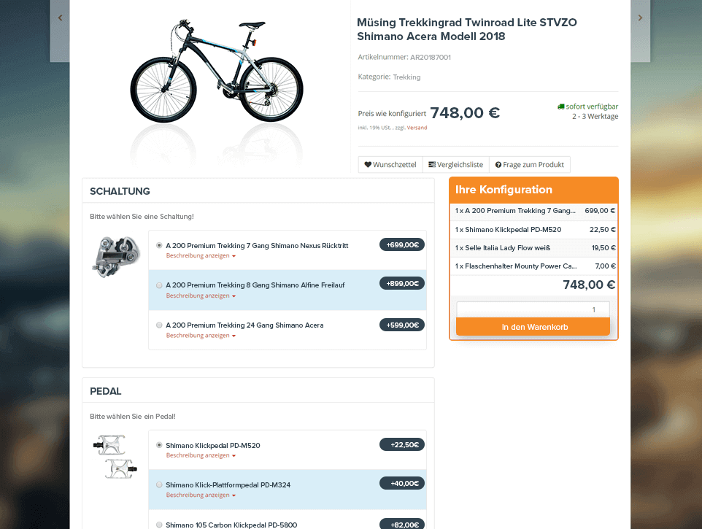This screenshot has width=702, height=529.
Task: Click the next product arrow
Action: [640, 18]
